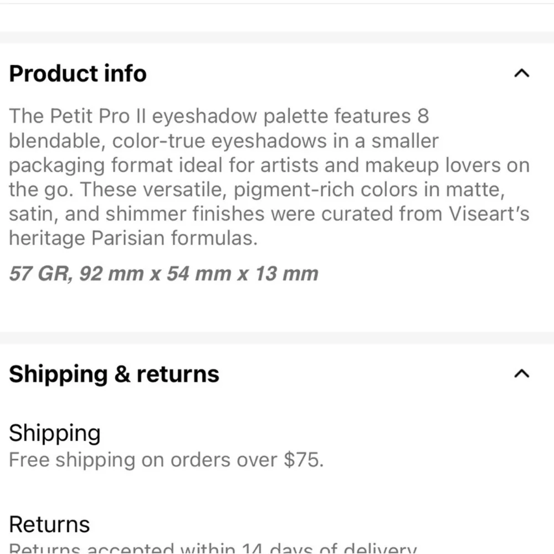This screenshot has width=554, height=554.
Task: Click the gray divider above Shipping & returns
Action: [x=277, y=338]
